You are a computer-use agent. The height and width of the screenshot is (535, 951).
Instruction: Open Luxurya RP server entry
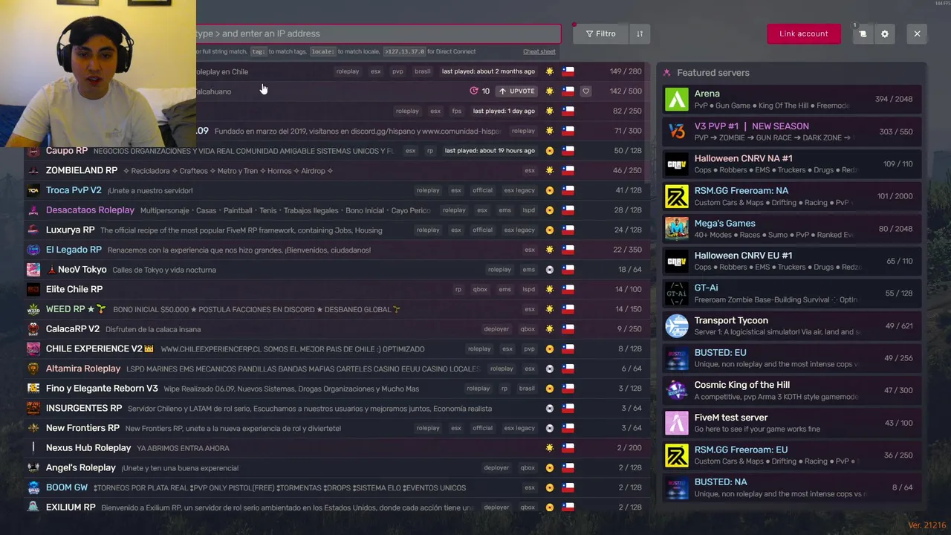337,230
